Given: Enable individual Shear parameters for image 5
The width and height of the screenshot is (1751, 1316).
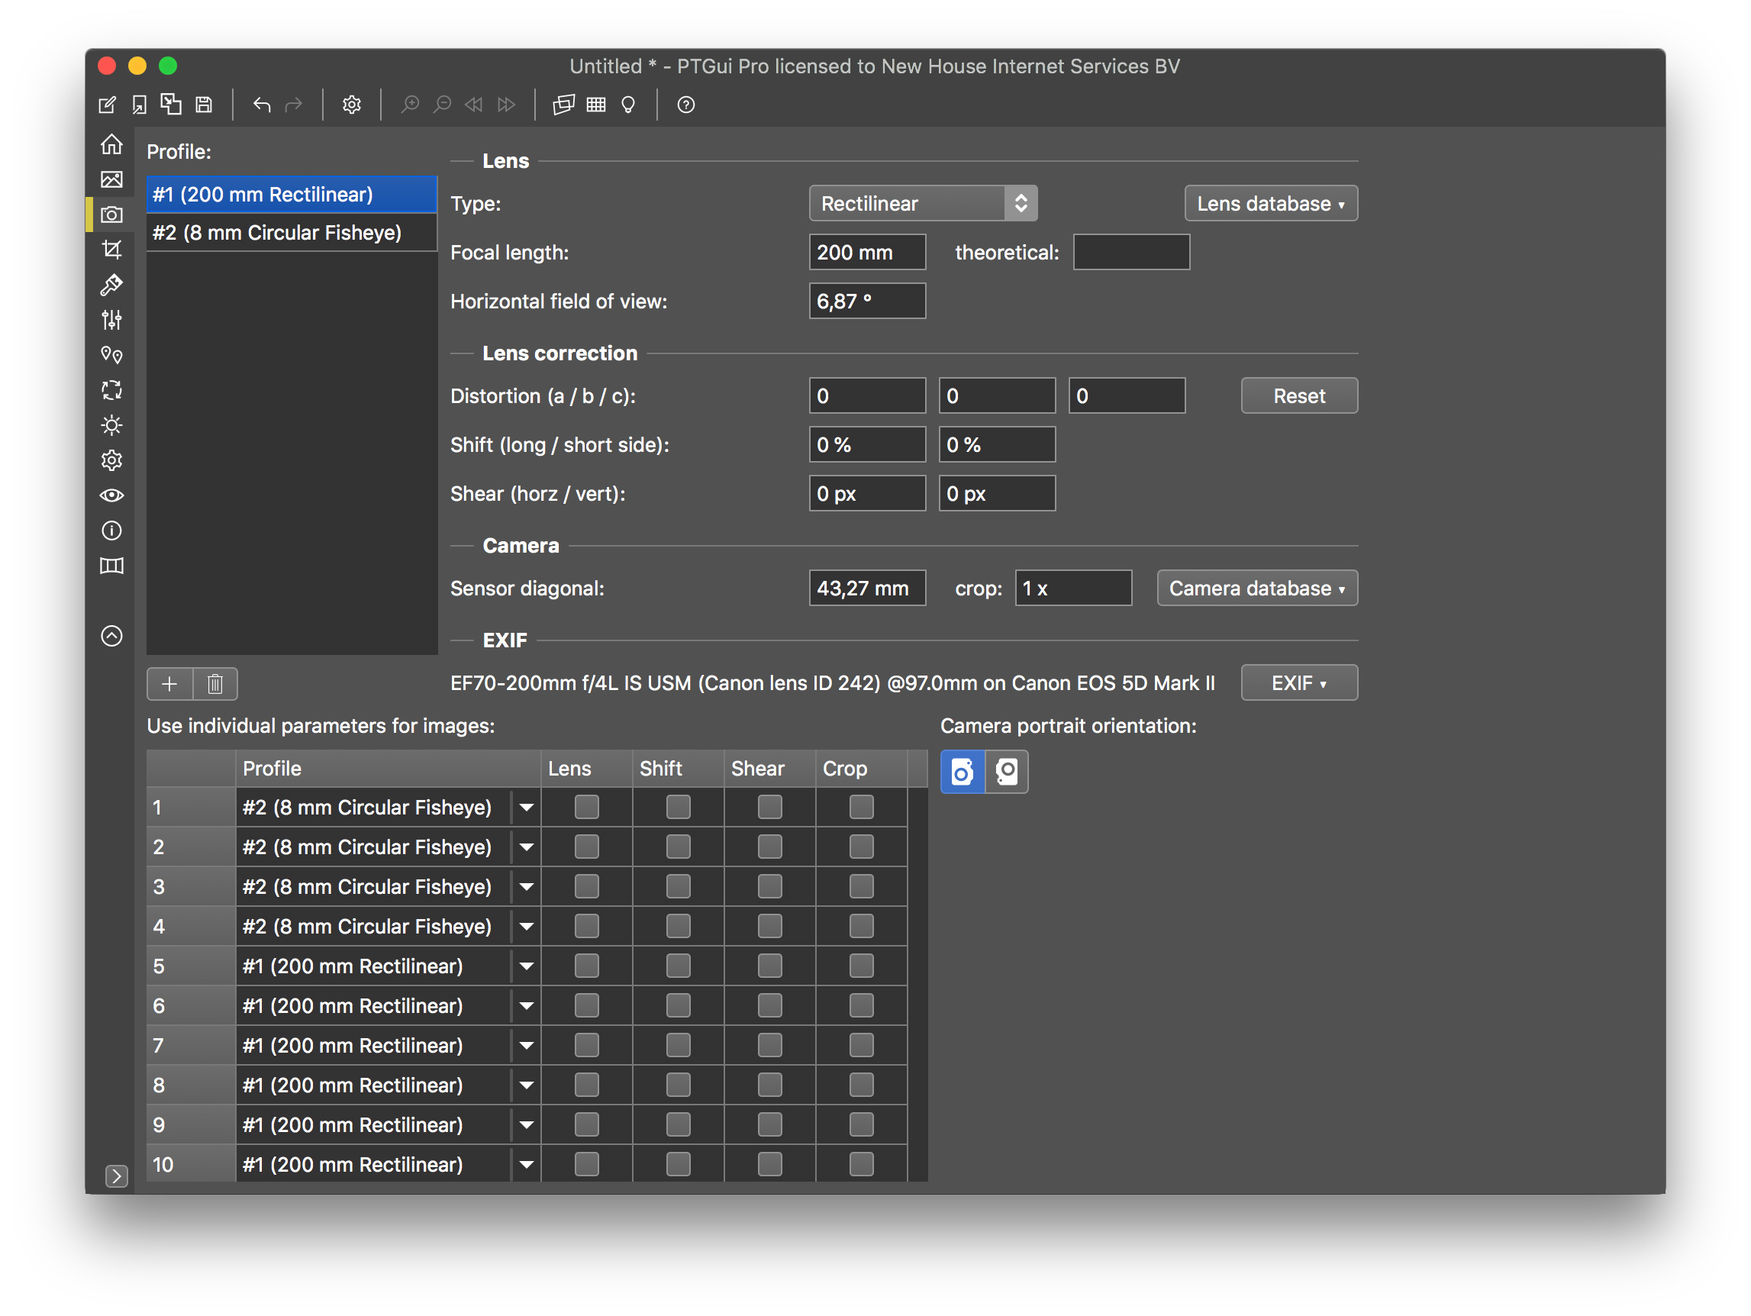Looking at the screenshot, I should (x=769, y=965).
